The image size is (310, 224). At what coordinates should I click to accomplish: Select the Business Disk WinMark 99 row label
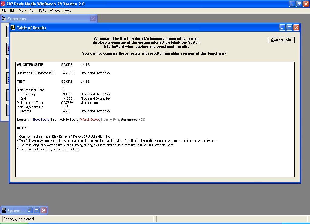tap(36, 73)
